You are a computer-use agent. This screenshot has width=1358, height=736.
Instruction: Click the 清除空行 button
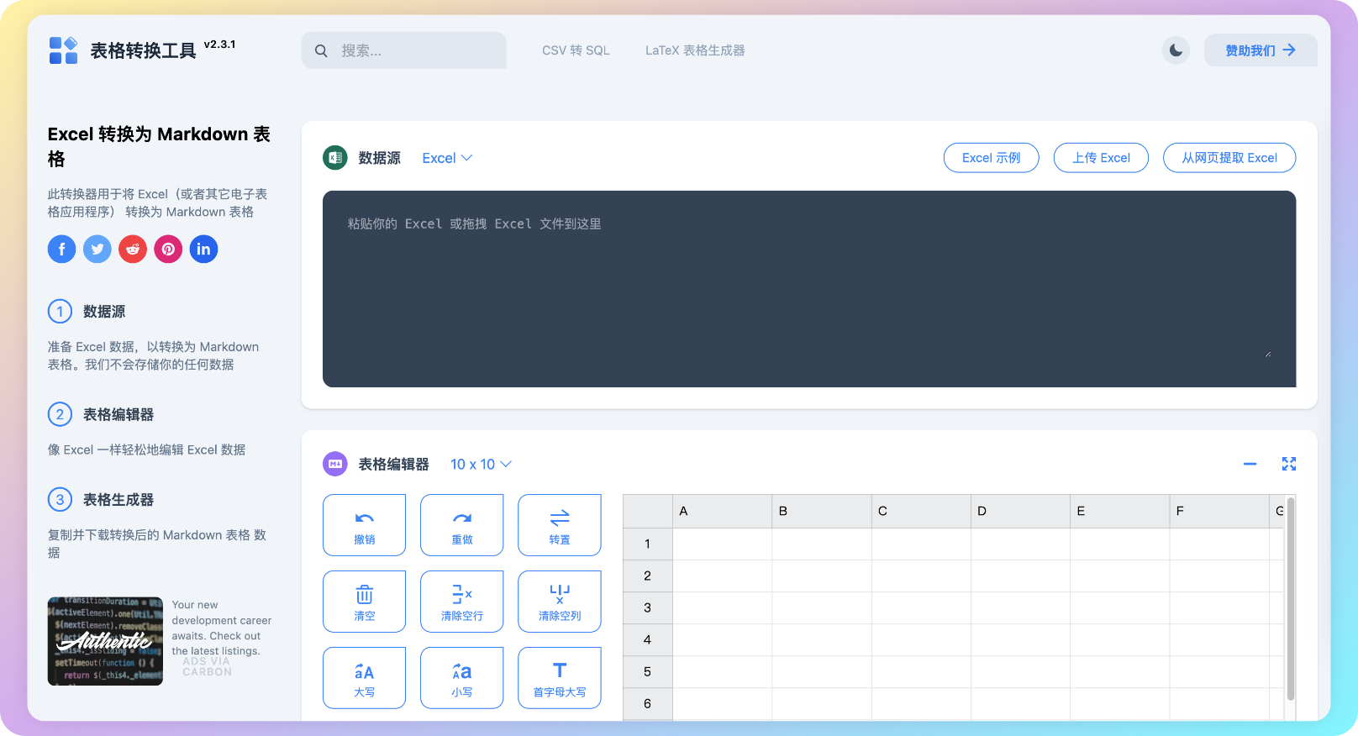[x=462, y=602]
